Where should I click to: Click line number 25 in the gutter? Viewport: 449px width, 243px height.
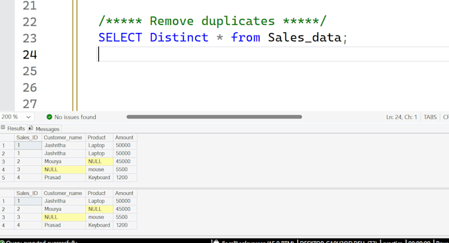click(30, 71)
